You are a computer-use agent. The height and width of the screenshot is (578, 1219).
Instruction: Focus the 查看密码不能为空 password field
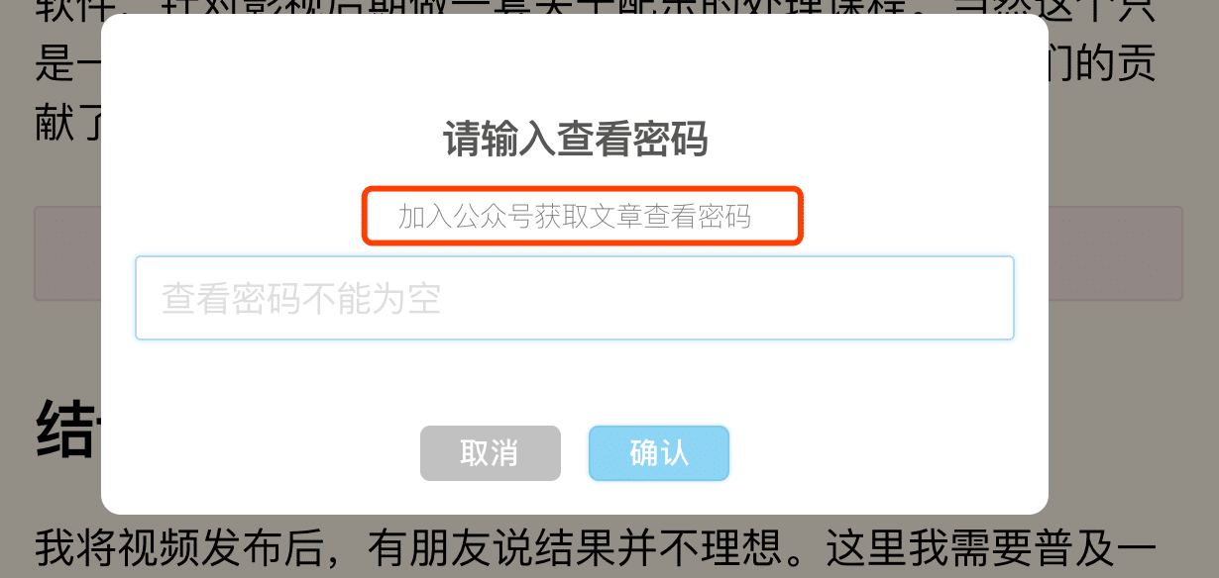click(x=575, y=298)
